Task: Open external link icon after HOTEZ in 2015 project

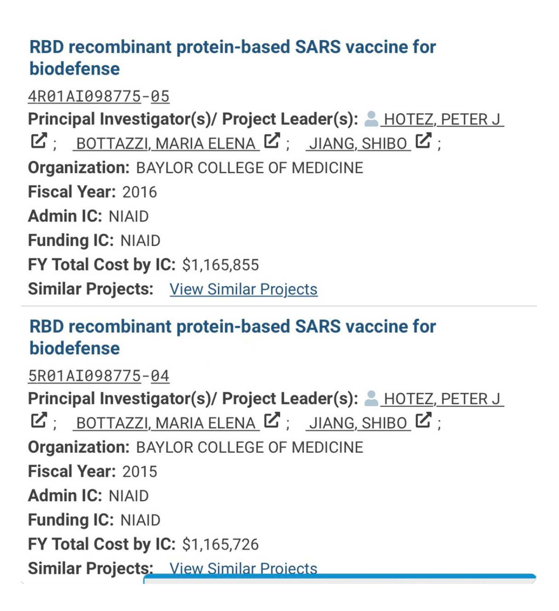Action: tap(39, 420)
